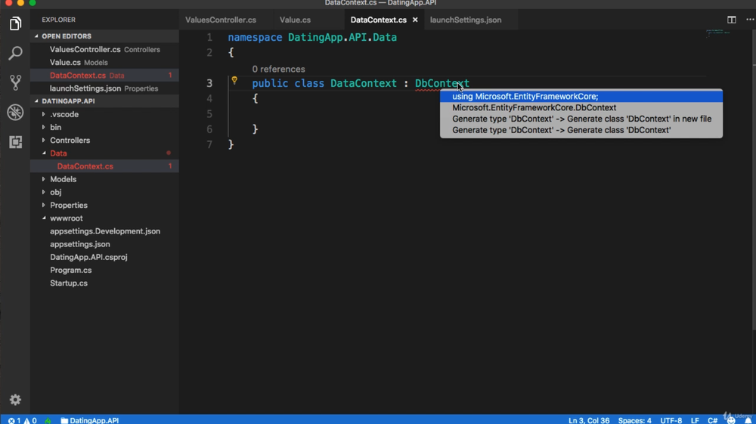Expand the Properties folder
Viewport: 756px width, 424px height.
point(43,206)
